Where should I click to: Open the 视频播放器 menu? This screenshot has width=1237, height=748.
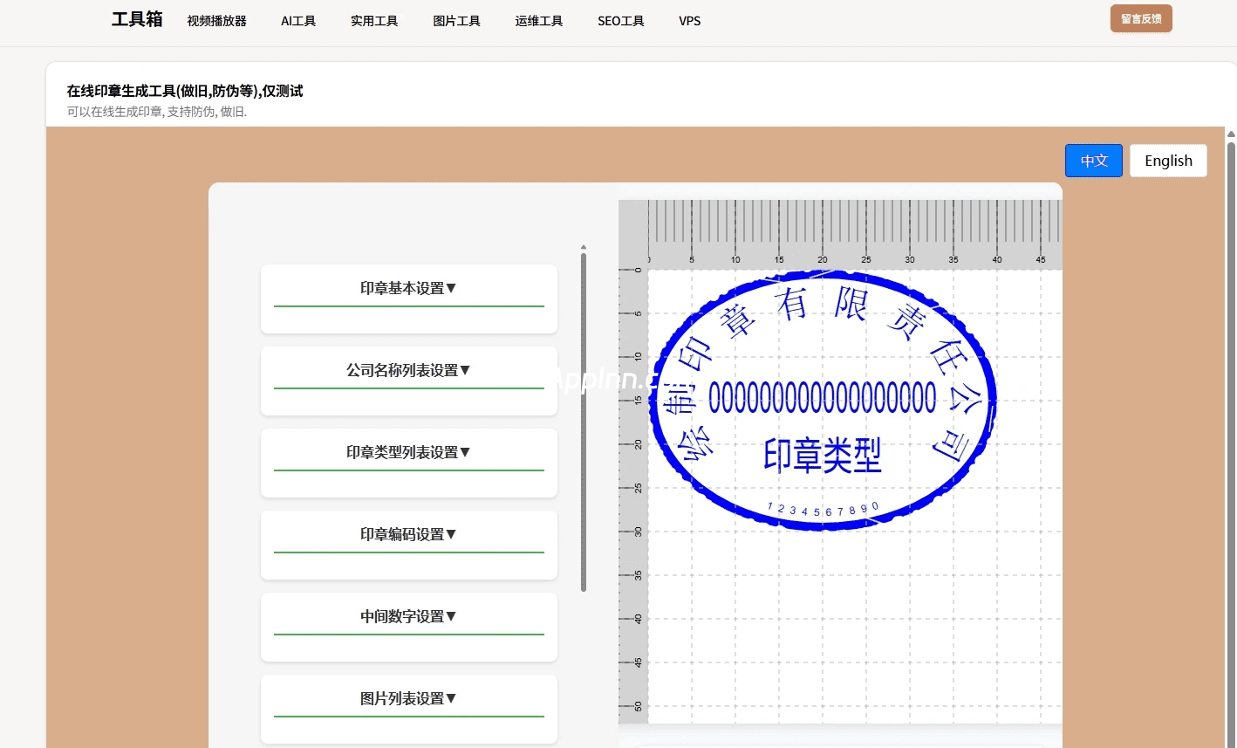point(216,21)
